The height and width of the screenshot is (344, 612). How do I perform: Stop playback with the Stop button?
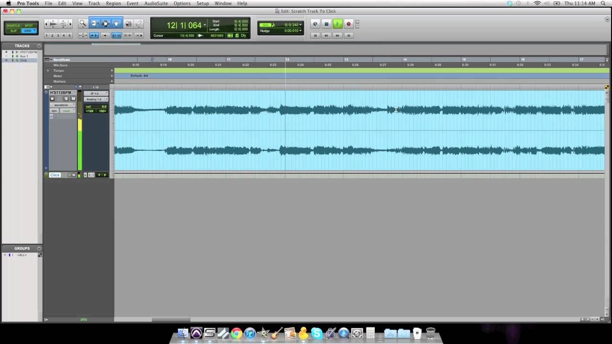tap(327, 24)
